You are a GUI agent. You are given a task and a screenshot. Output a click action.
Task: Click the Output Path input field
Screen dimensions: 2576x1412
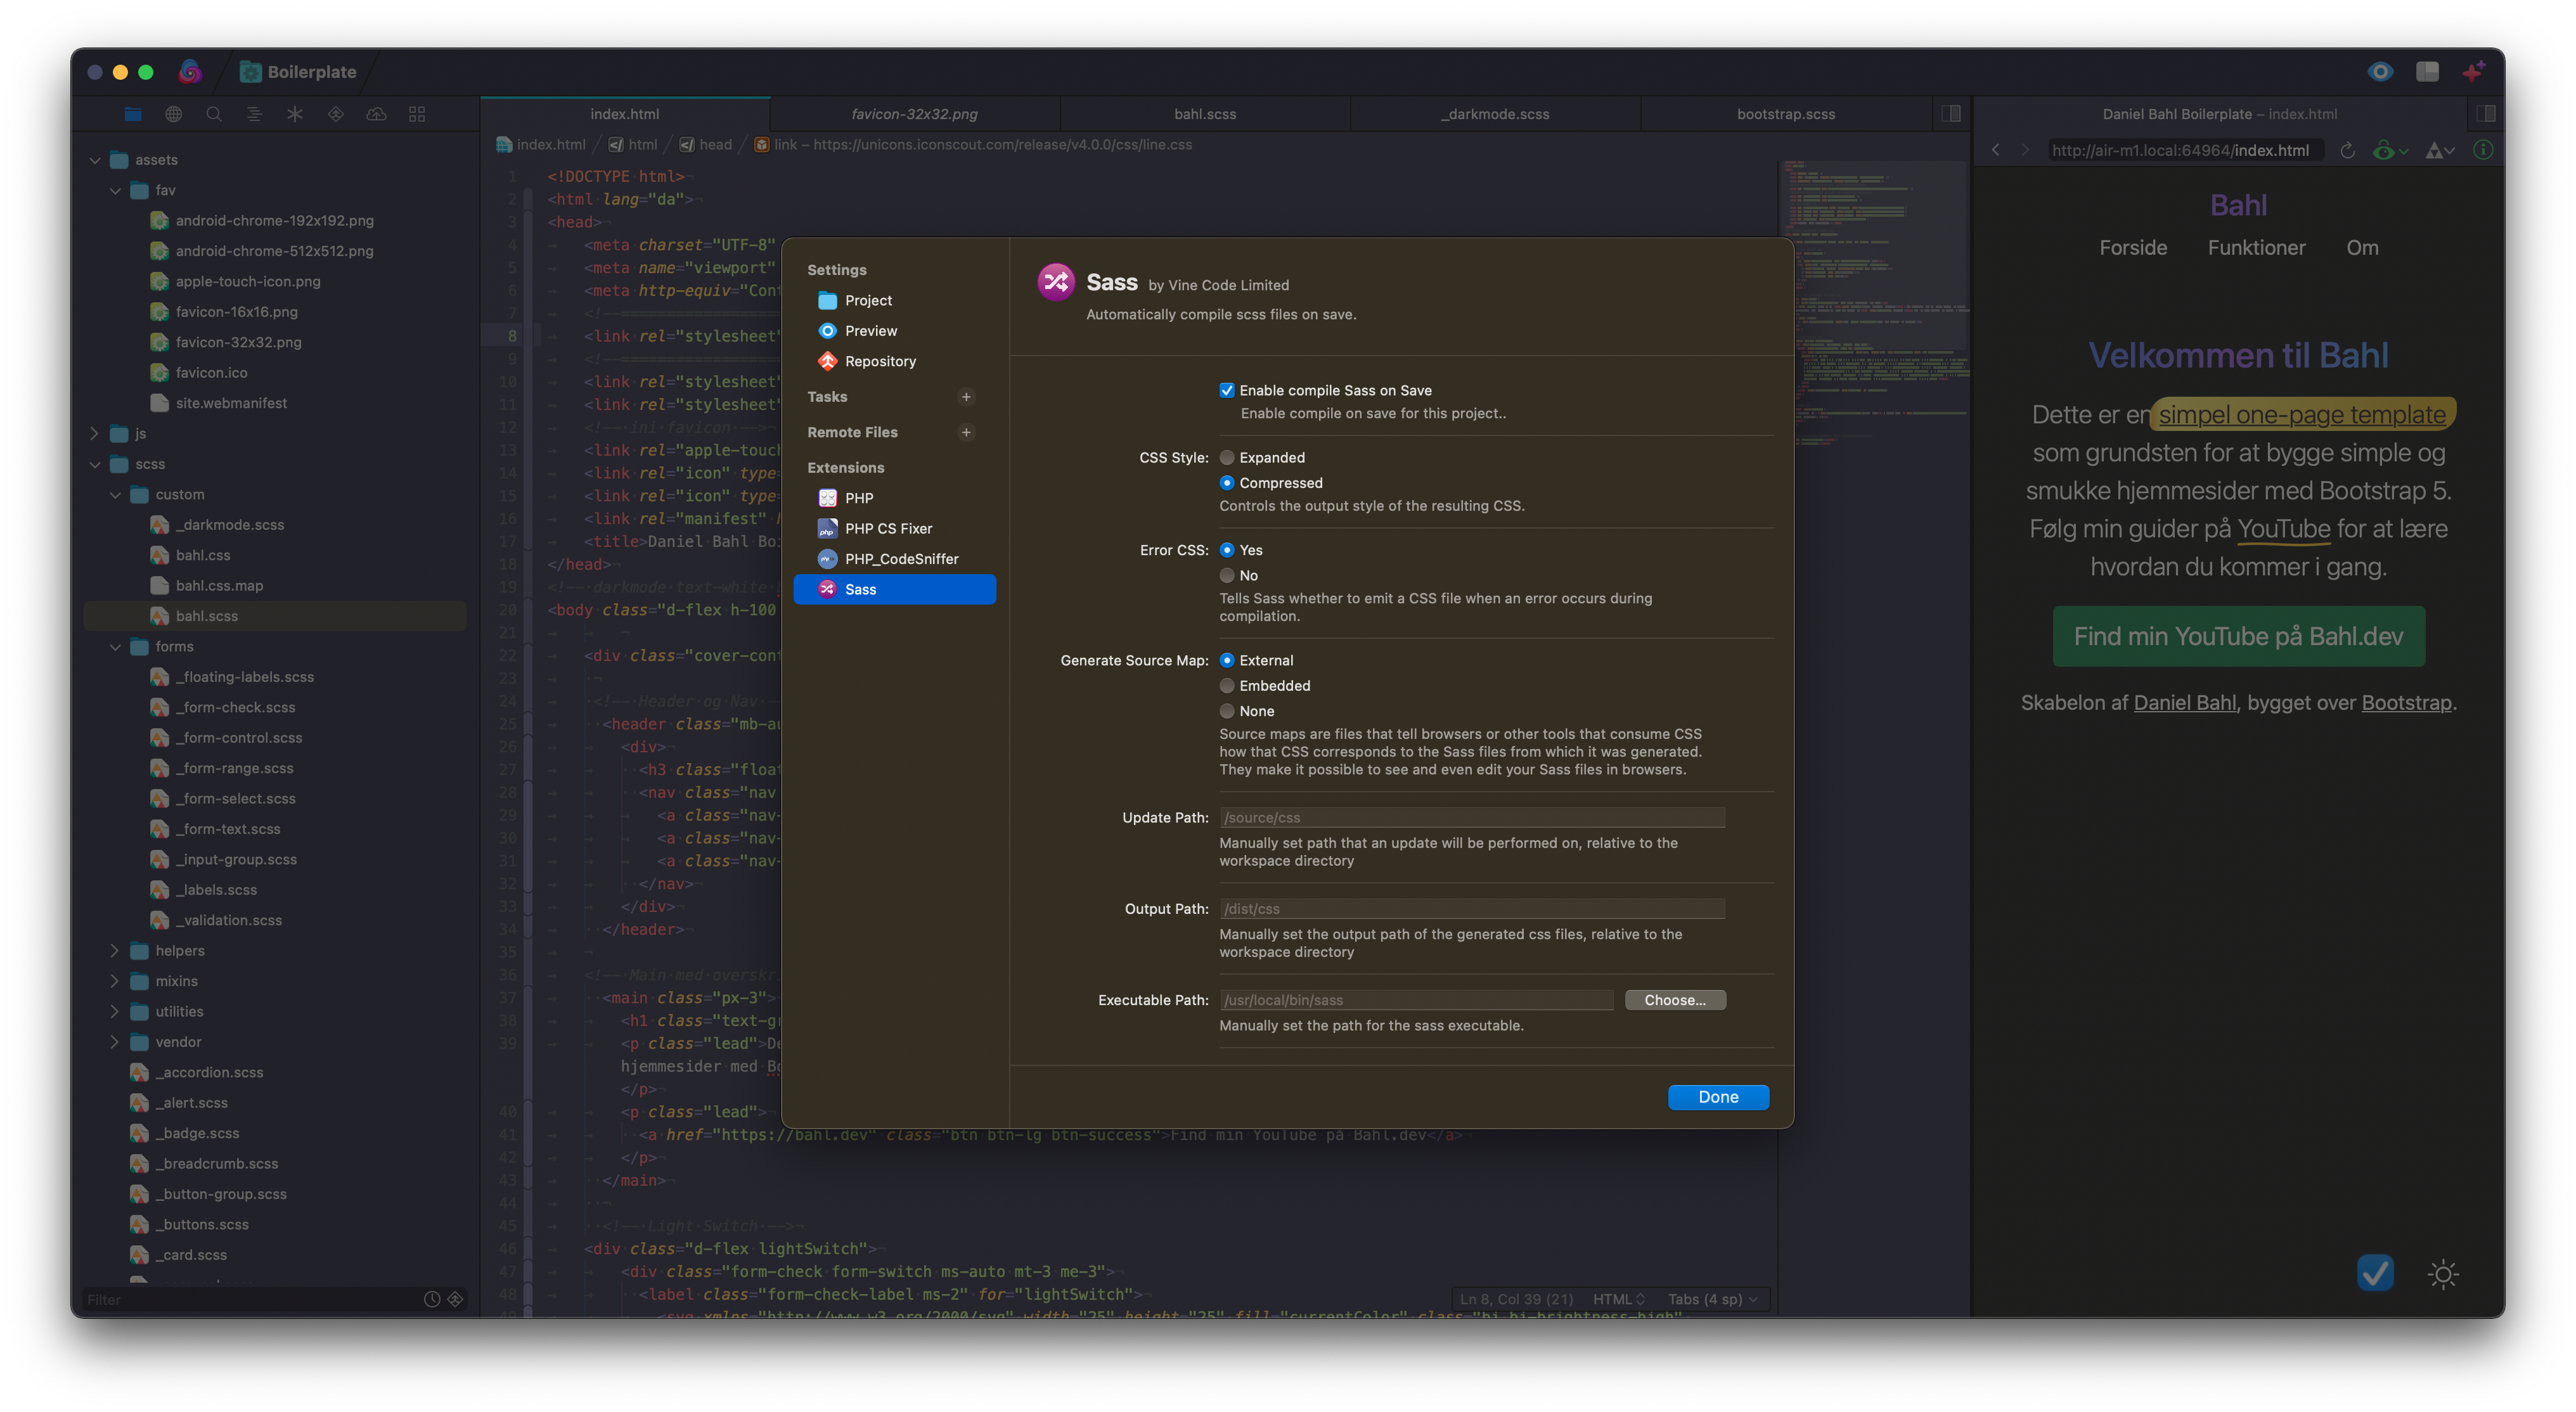point(1471,908)
